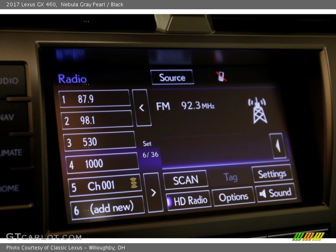Open radio Settings
The image size is (336, 252).
pyautogui.click(x=272, y=173)
